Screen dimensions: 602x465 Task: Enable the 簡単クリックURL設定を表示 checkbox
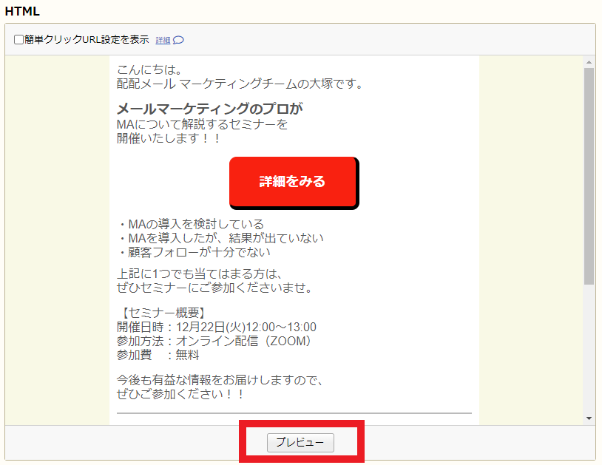coord(18,41)
